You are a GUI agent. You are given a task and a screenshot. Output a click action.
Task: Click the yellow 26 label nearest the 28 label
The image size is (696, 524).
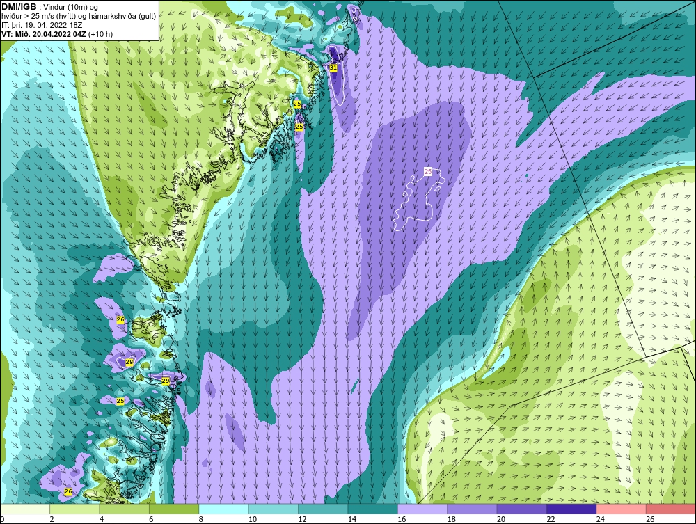tap(120, 319)
